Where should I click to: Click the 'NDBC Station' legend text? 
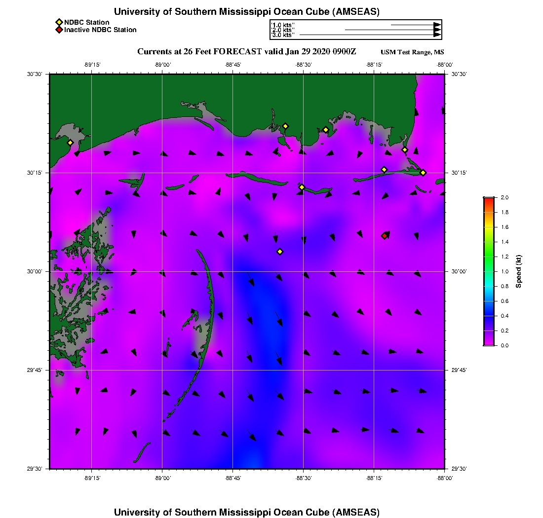(86, 22)
